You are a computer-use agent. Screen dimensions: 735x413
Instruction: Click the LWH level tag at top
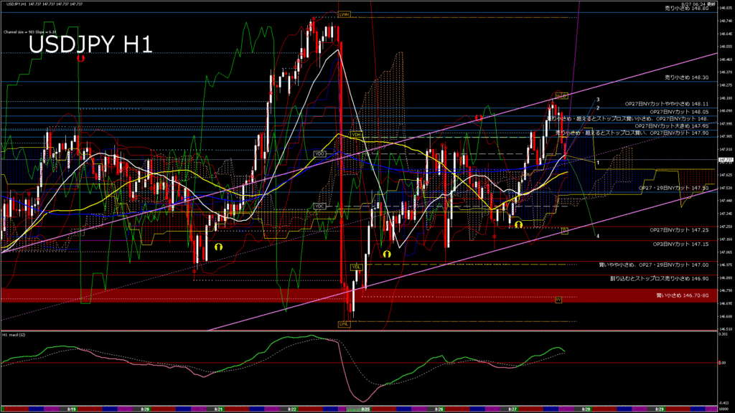345,14
